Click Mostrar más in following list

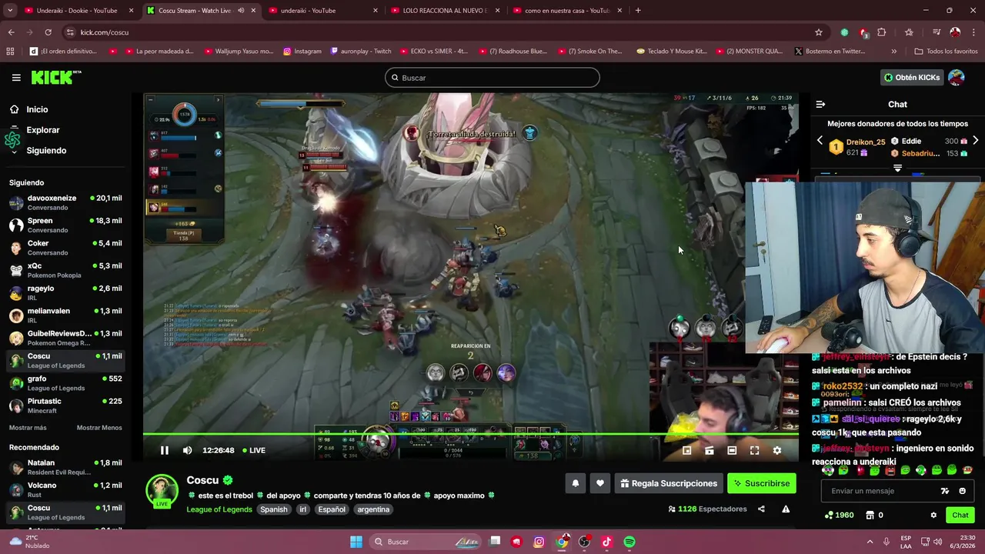pyautogui.click(x=28, y=428)
